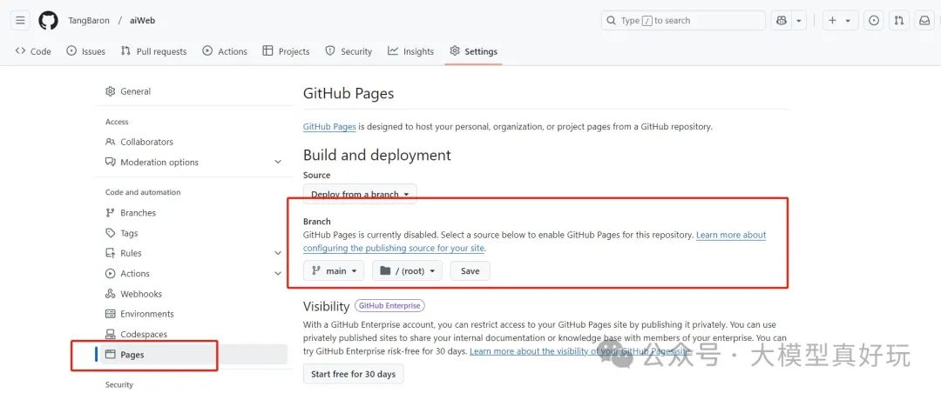Screen dimensions: 941x393
Task: Click the GitHub logo icon
Action: (x=49, y=20)
